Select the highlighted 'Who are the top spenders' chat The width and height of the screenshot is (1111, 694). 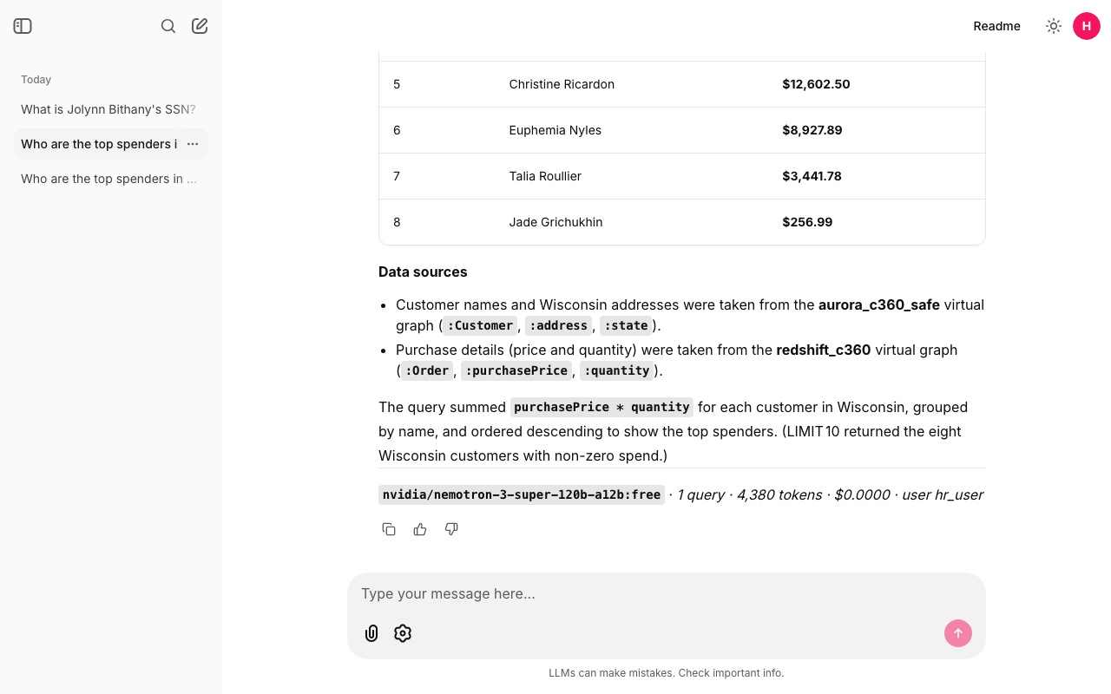[x=99, y=144]
